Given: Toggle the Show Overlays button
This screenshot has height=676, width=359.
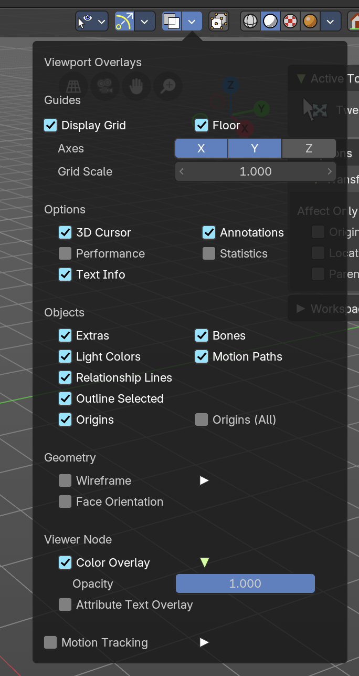Looking at the screenshot, I should point(172,22).
